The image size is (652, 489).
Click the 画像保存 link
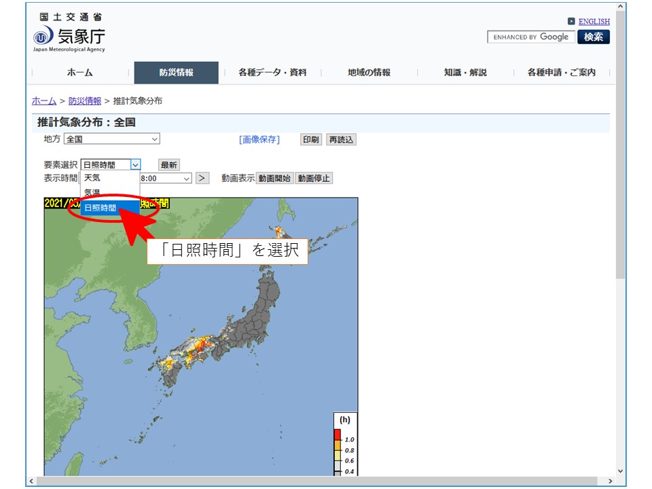259,139
